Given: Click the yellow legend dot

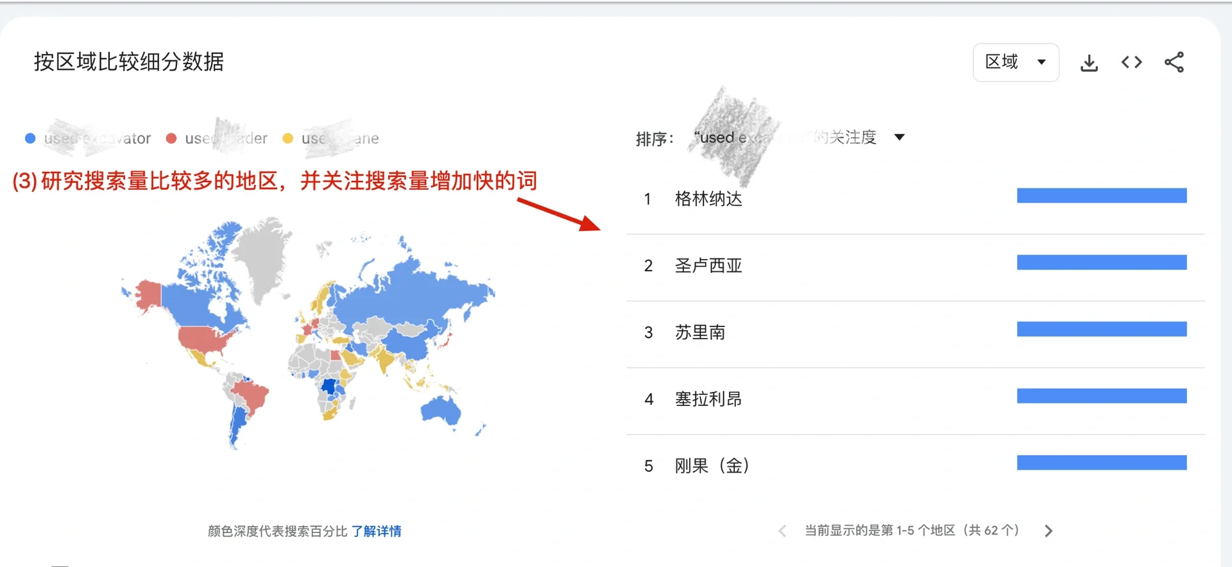Looking at the screenshot, I should tap(288, 139).
